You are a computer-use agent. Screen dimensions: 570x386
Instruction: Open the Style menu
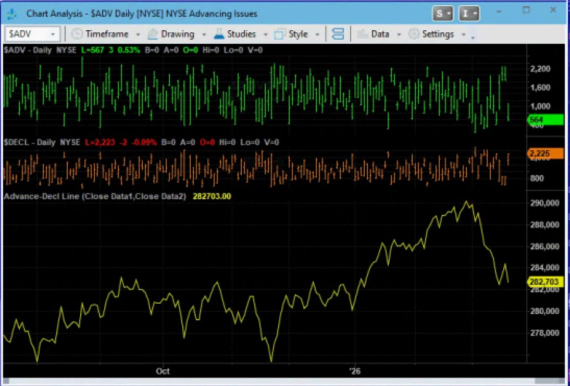298,34
